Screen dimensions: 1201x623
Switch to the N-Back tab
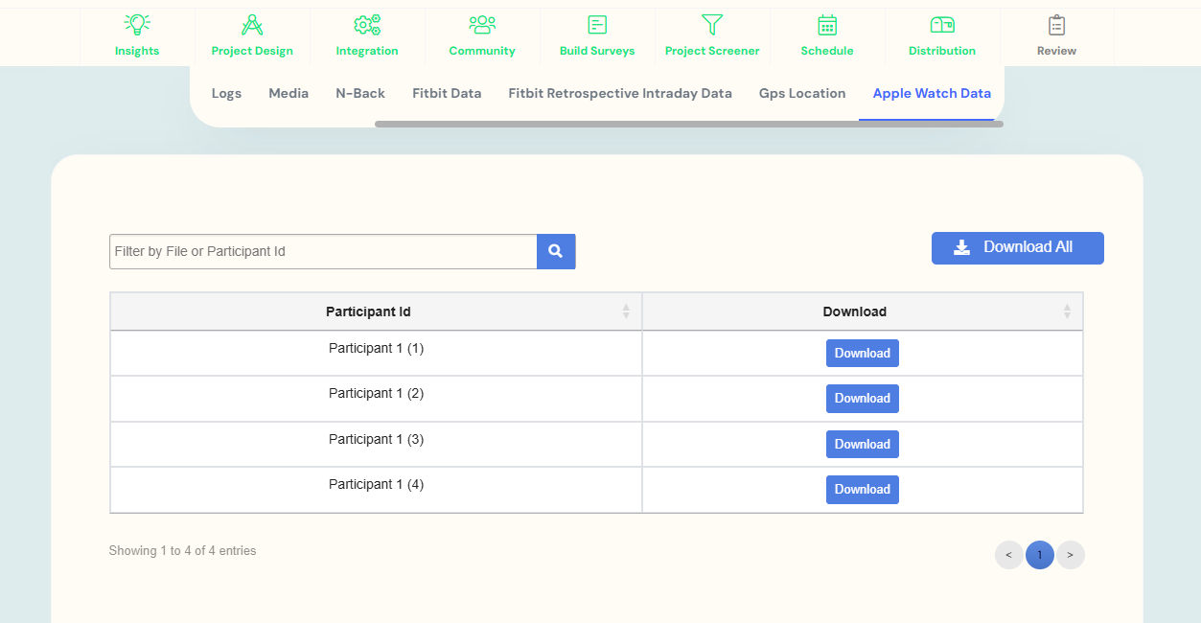tap(360, 93)
